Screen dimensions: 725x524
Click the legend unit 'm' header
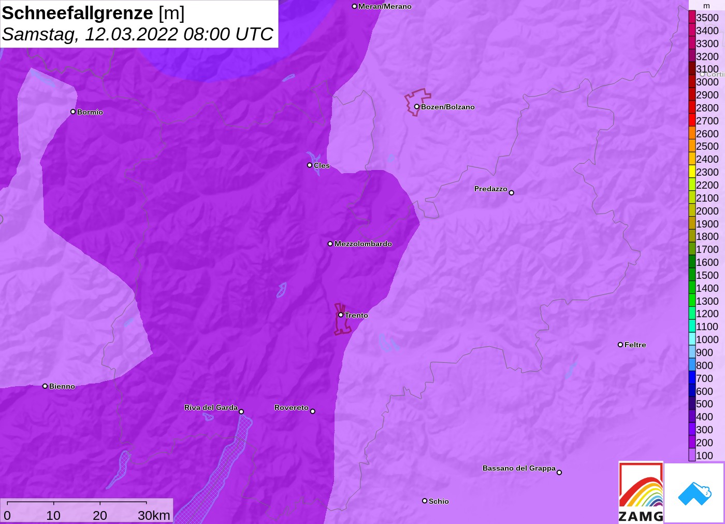pos(706,6)
